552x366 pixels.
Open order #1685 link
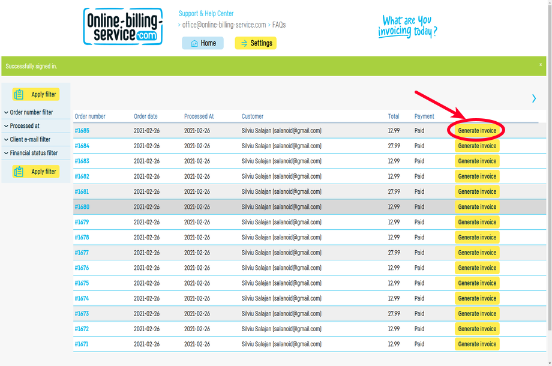coord(82,131)
